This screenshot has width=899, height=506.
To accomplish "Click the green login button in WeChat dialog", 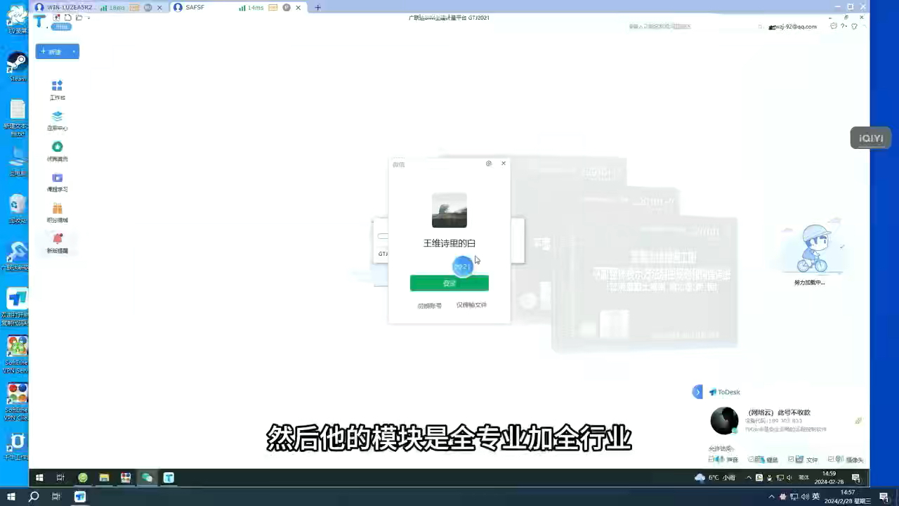I will tap(449, 283).
